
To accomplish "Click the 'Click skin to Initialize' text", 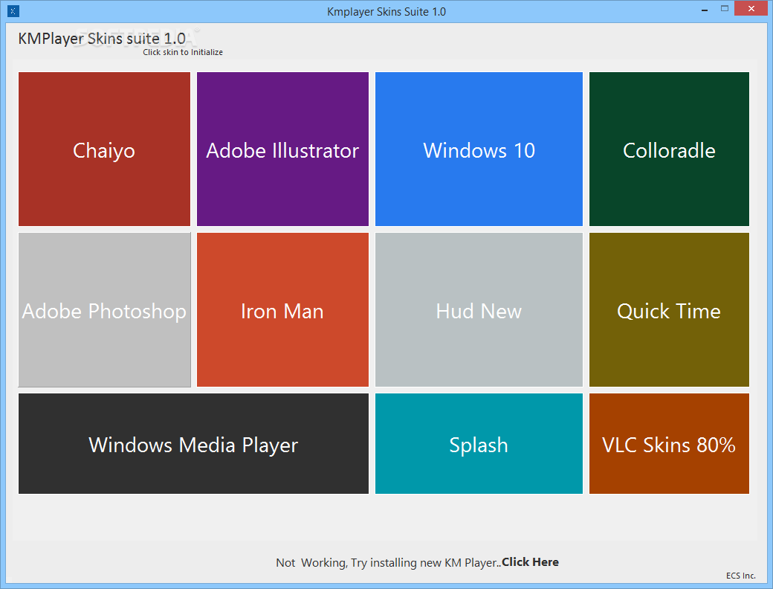I will (x=183, y=52).
